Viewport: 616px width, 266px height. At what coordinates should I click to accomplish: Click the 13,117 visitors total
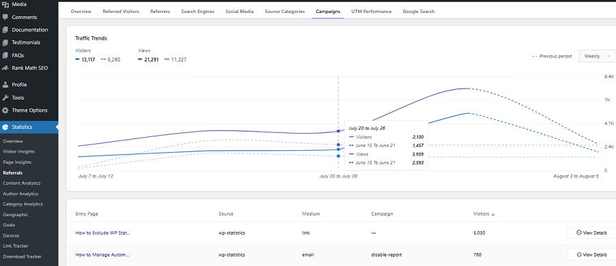(x=89, y=59)
